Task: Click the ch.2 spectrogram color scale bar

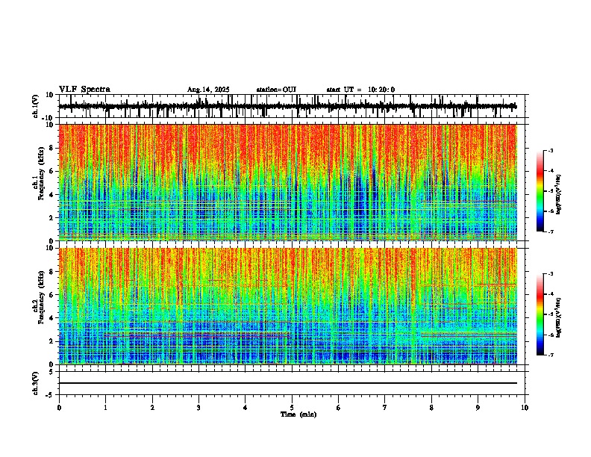Action: click(x=540, y=314)
